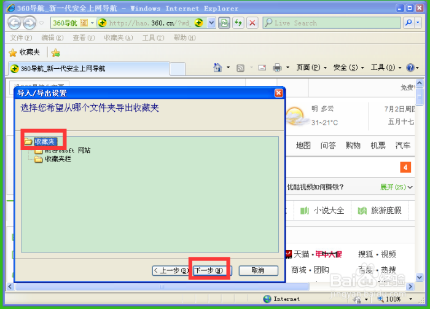Screen dimensions: 430x309
Task: Click the orange number 4 badge
Action: (405, 167)
